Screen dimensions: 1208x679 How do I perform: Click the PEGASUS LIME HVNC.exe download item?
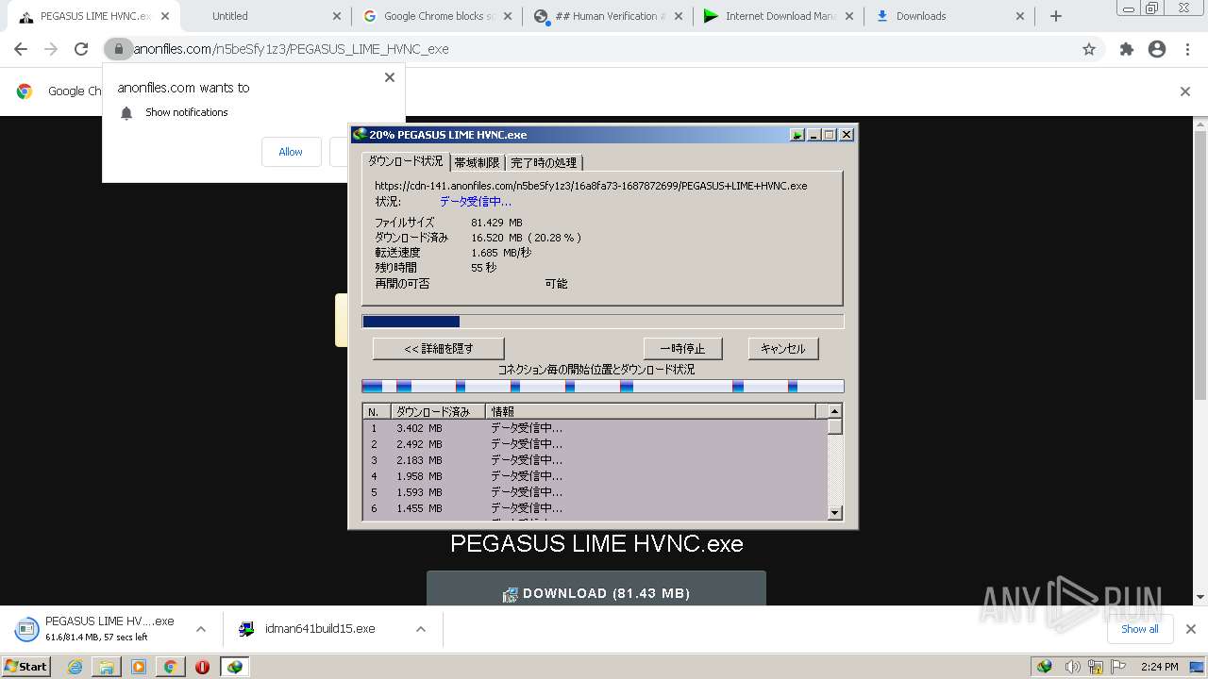coord(95,629)
